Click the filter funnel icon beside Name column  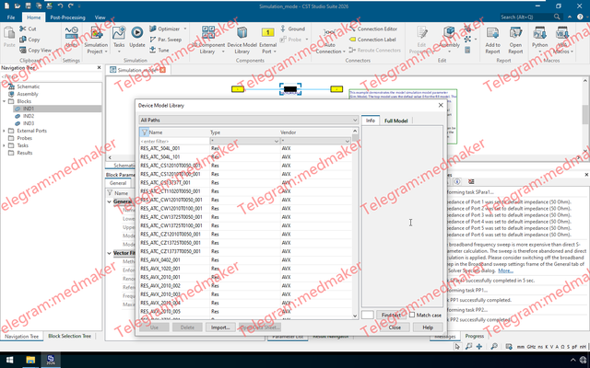coord(144,132)
